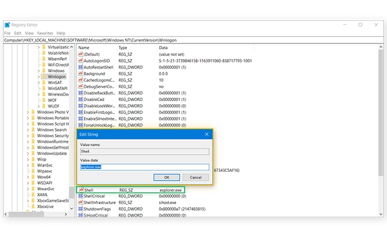Viewport: 387px width, 238px height.
Task: Click the AutoRestartShell DWORD value icon
Action: click(x=80, y=67)
